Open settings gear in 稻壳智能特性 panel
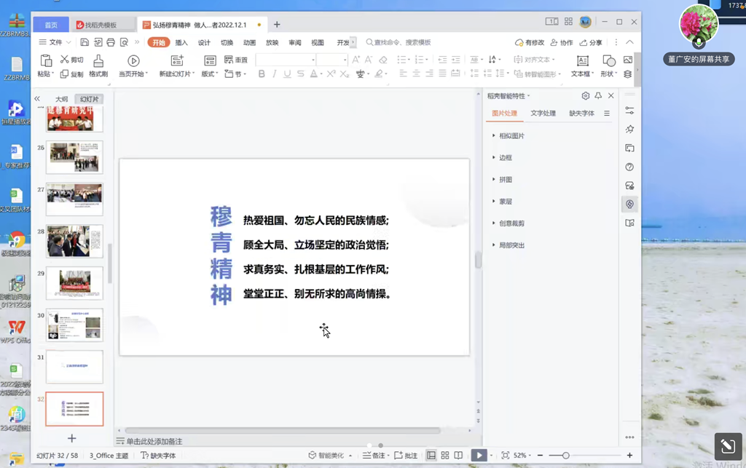This screenshot has height=468, width=746. click(586, 96)
